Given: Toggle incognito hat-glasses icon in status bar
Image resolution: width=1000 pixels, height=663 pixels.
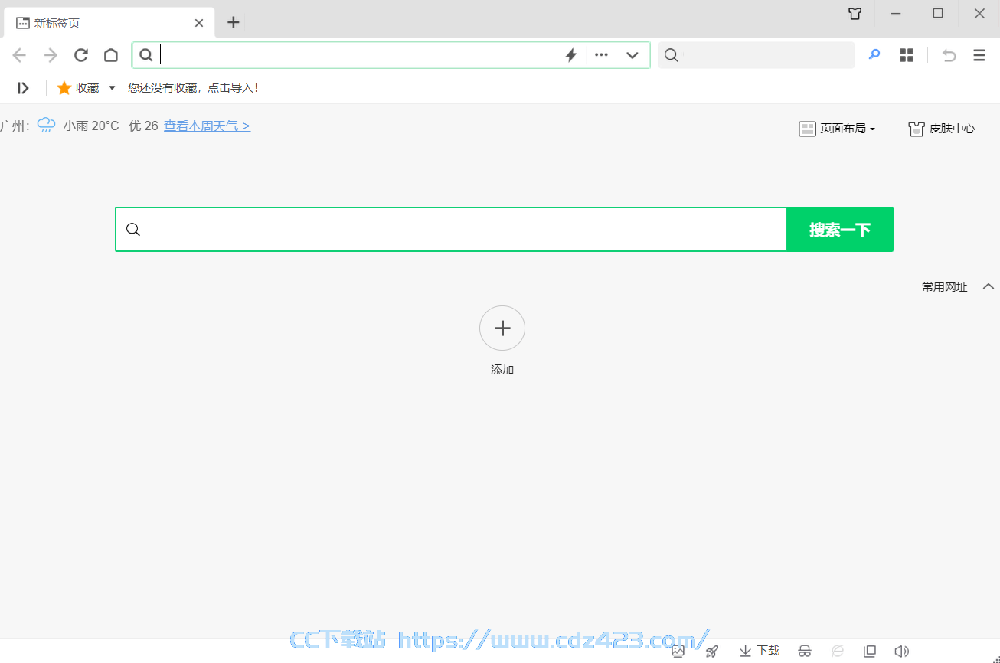Looking at the screenshot, I should [x=805, y=652].
